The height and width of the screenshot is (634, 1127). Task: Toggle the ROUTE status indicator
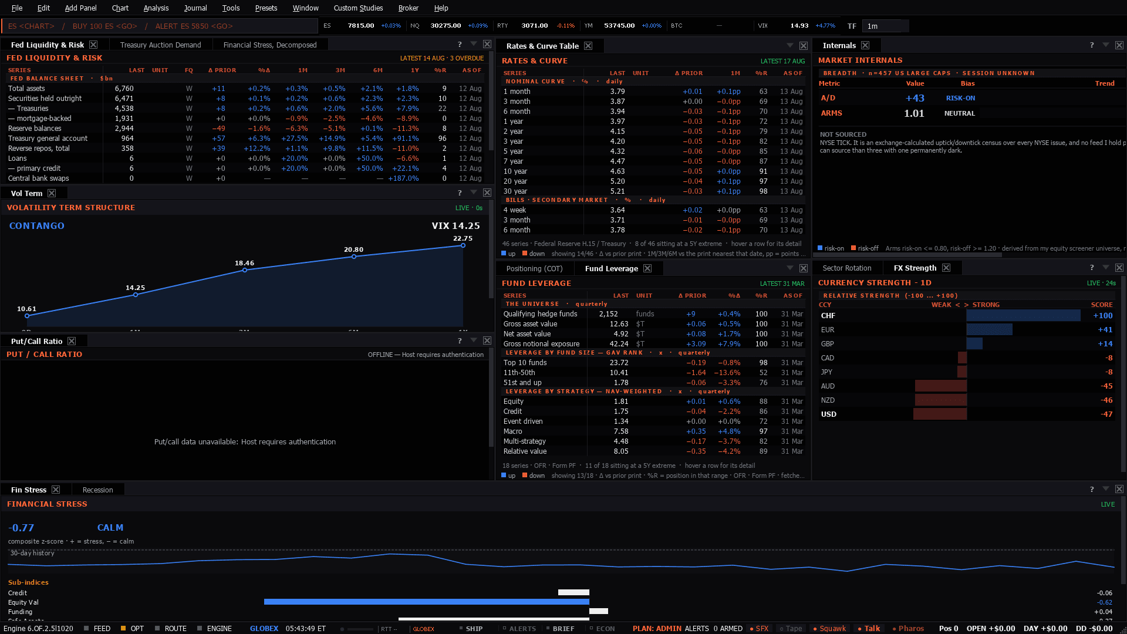tap(170, 628)
